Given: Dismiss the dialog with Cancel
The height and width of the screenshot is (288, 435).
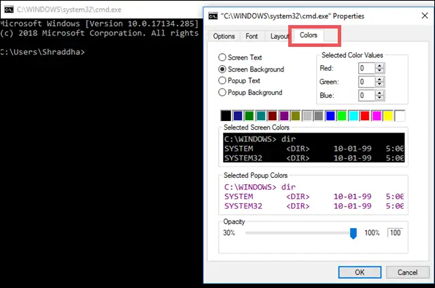Looking at the screenshot, I should [407, 272].
